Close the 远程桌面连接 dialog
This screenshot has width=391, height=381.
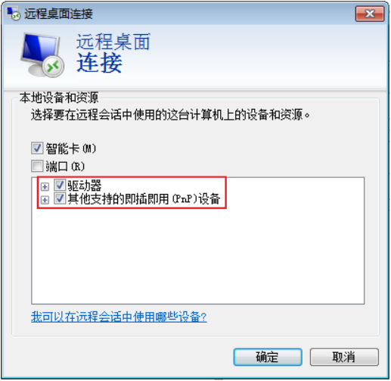click(370, 14)
